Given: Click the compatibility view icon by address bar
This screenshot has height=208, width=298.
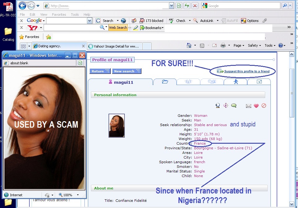Looking at the screenshot, I should (179, 6).
